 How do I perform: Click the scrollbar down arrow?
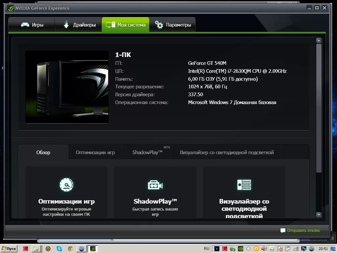319,214
